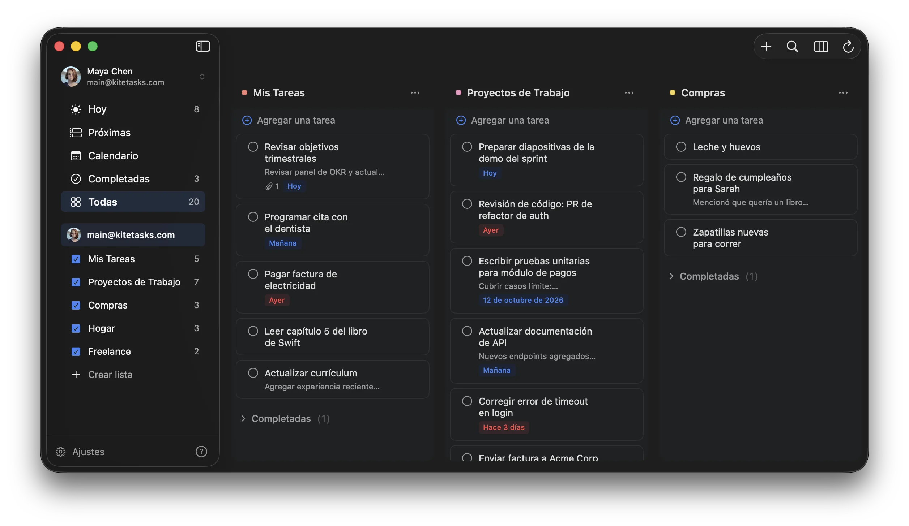This screenshot has height=526, width=909.
Task: Click the red dot beside Mis Tareas header
Action: (x=244, y=93)
